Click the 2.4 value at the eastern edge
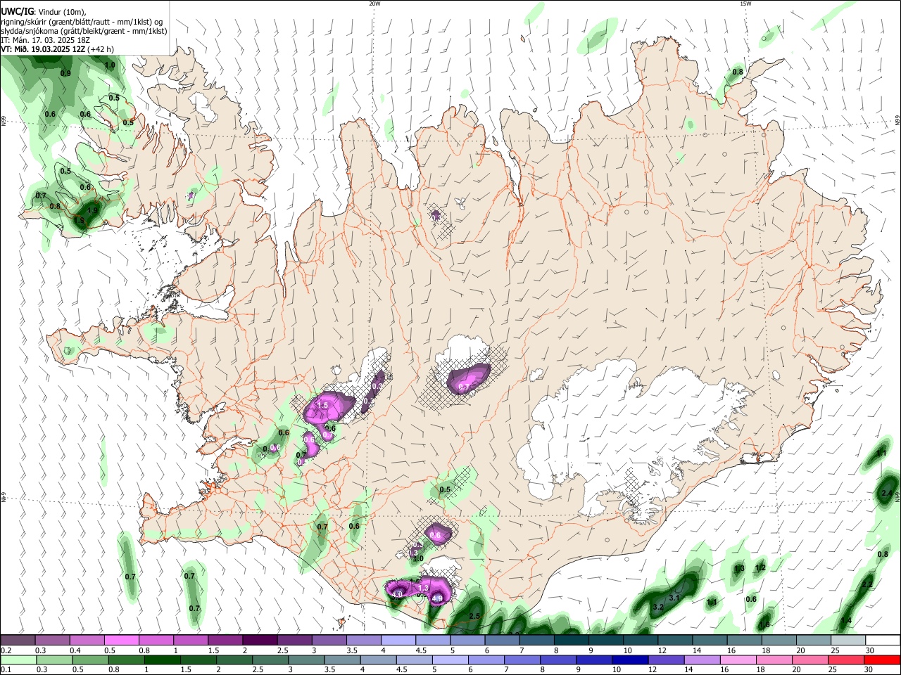The width and height of the screenshot is (901, 675). [x=887, y=494]
